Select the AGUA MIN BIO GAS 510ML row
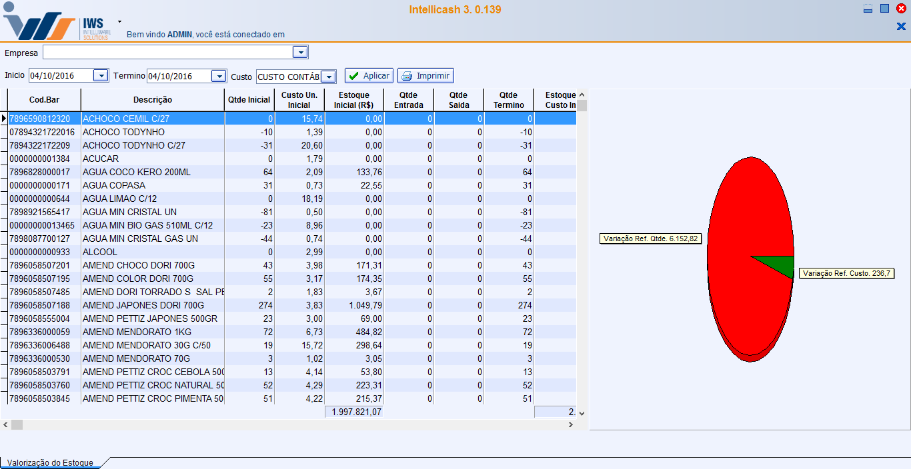Screen dimensions: 911x469 coord(292,225)
